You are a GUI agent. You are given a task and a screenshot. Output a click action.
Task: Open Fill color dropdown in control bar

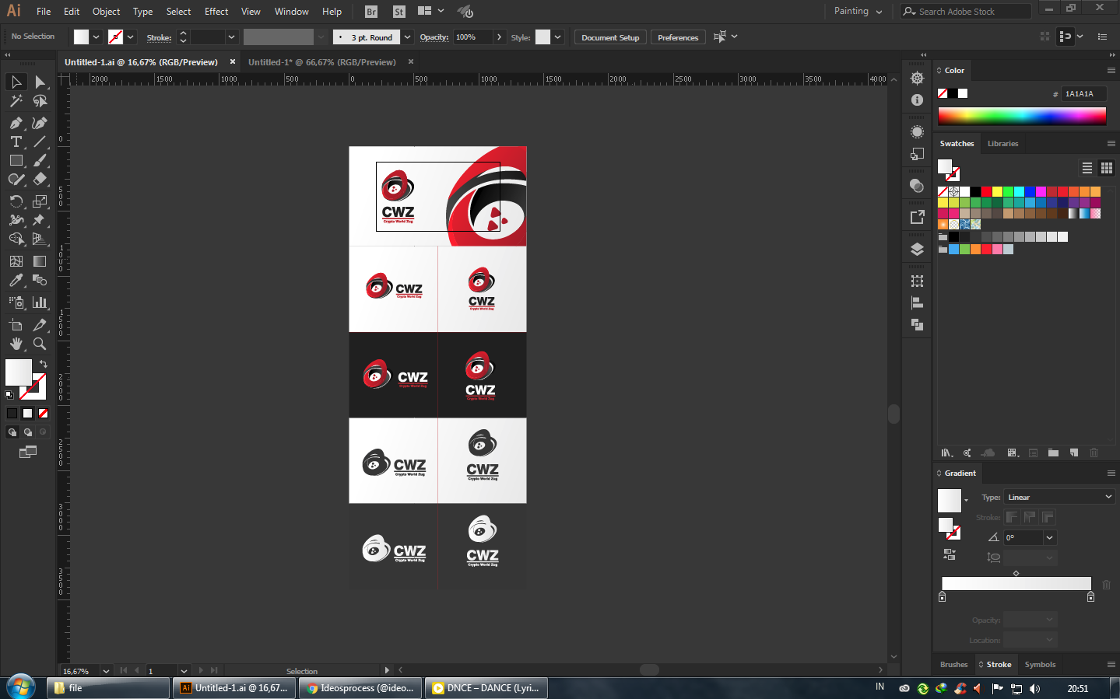[x=97, y=37]
